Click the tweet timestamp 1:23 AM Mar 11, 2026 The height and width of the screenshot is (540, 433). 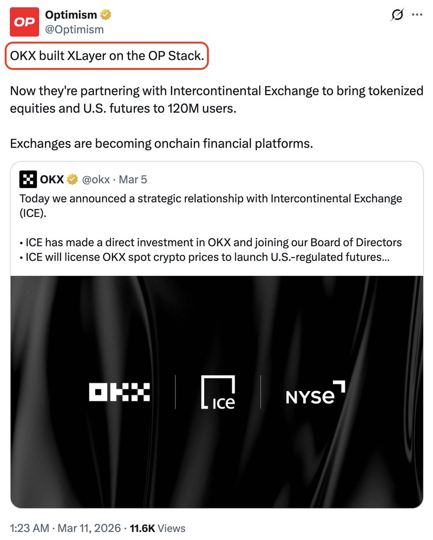tap(66, 528)
